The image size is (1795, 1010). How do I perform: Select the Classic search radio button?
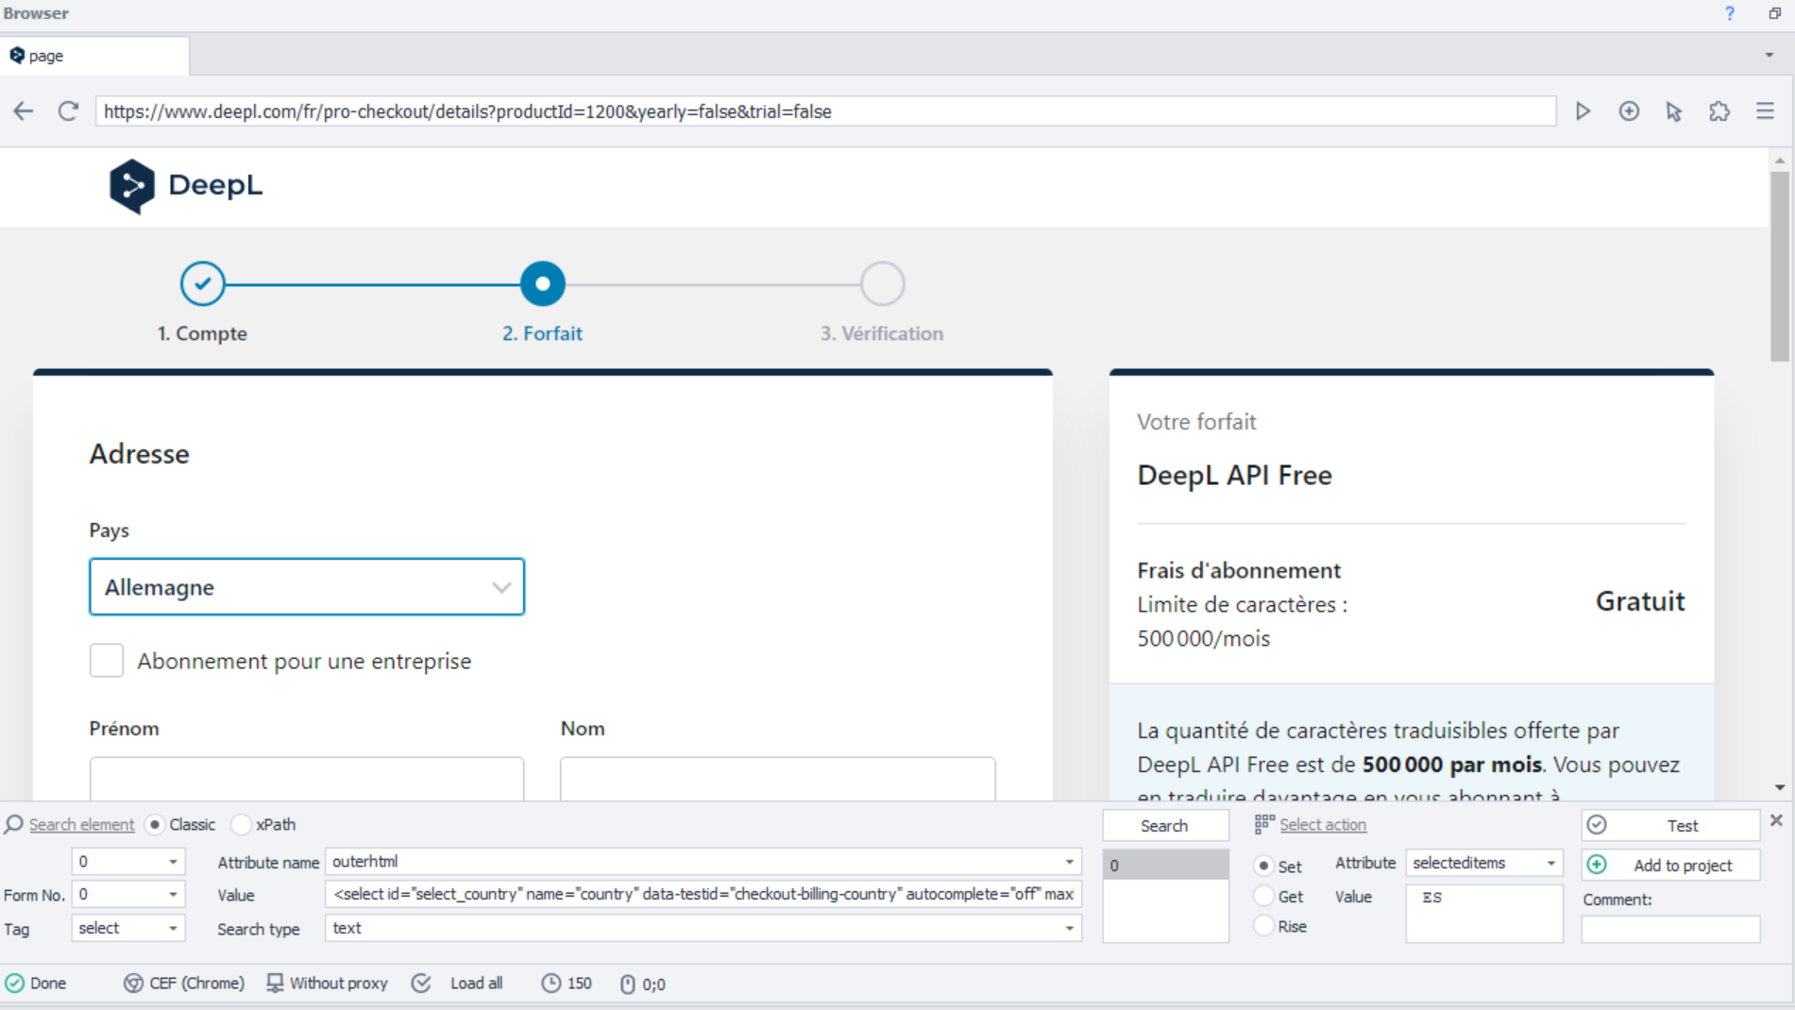coord(156,824)
